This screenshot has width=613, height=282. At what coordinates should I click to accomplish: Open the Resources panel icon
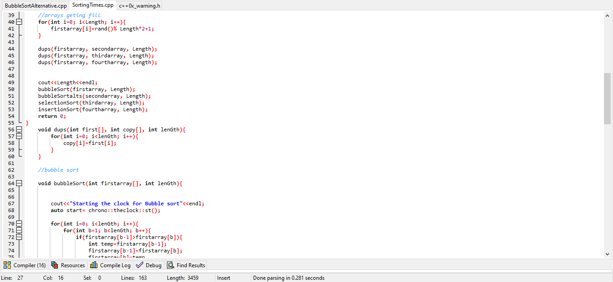pos(53,265)
